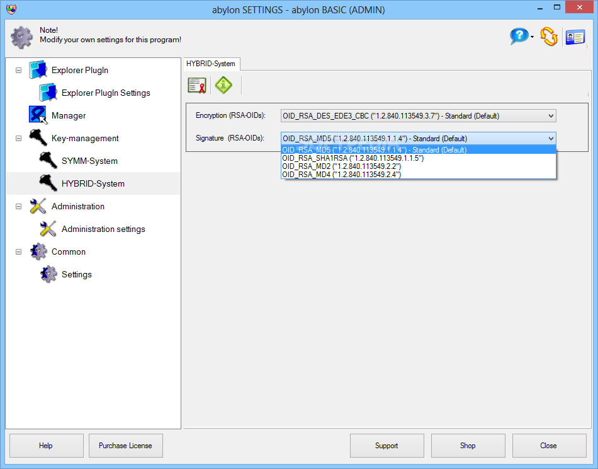Select OID_RSA_MD2 signature option
Viewport: 598px width, 469px height.
(x=419, y=166)
